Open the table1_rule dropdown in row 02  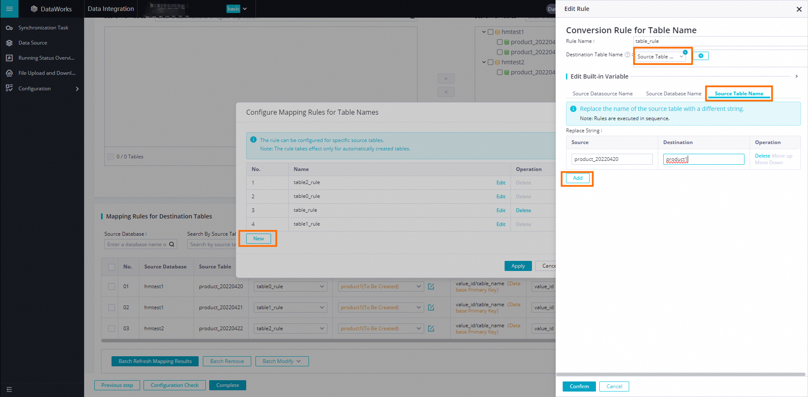(290, 308)
